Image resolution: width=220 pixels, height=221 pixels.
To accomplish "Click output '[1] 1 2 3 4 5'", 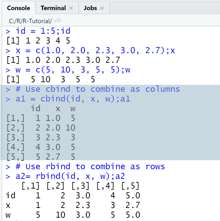I will pyautogui.click(x=38, y=41).
